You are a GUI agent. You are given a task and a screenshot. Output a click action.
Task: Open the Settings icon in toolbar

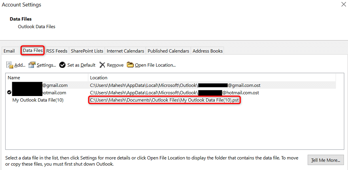click(32, 65)
